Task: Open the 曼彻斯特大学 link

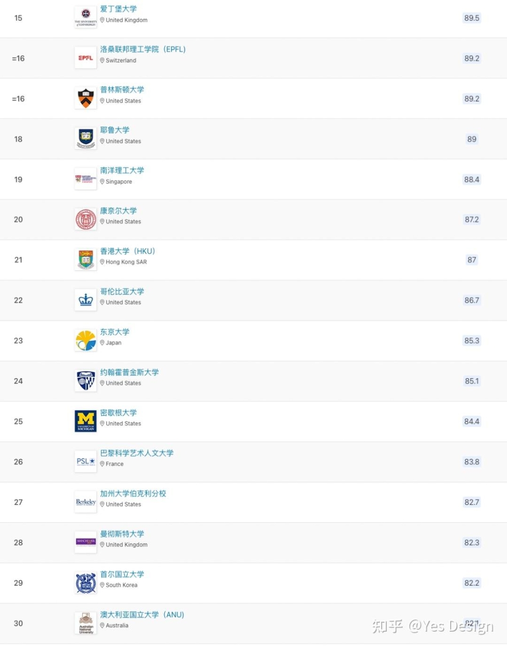Action: pyautogui.click(x=122, y=534)
